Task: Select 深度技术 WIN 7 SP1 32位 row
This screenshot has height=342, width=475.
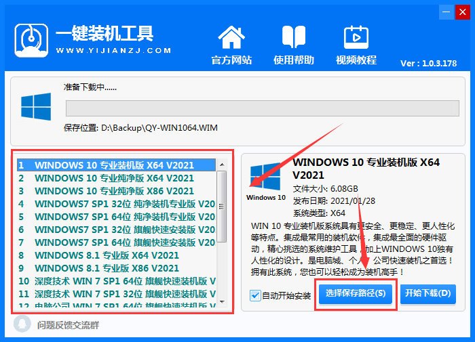Action: (x=116, y=294)
